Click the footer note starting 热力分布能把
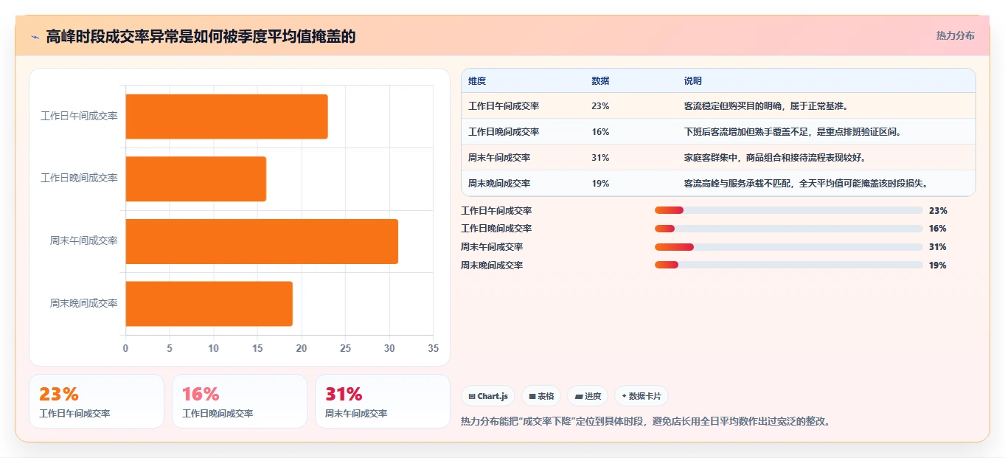The width and height of the screenshot is (1005, 458). pos(645,422)
